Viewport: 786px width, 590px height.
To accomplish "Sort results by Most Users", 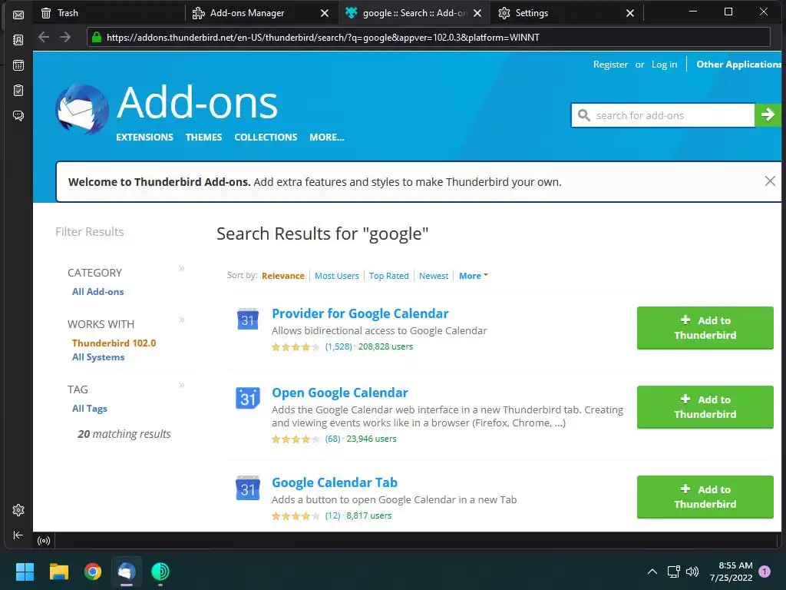I will [336, 276].
